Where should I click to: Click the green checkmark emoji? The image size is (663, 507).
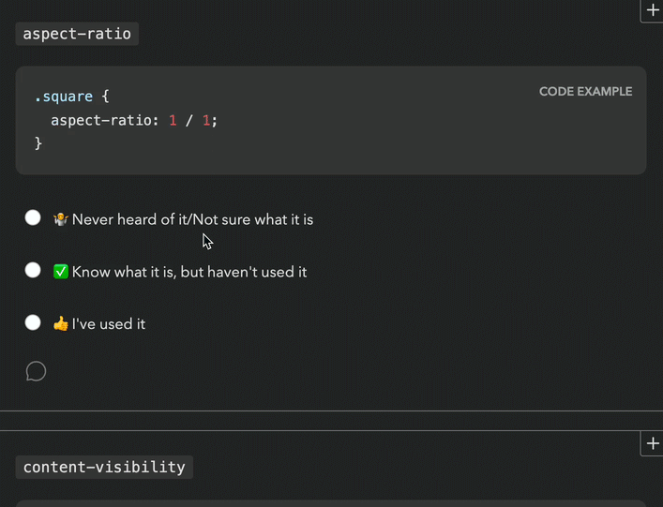click(x=61, y=272)
